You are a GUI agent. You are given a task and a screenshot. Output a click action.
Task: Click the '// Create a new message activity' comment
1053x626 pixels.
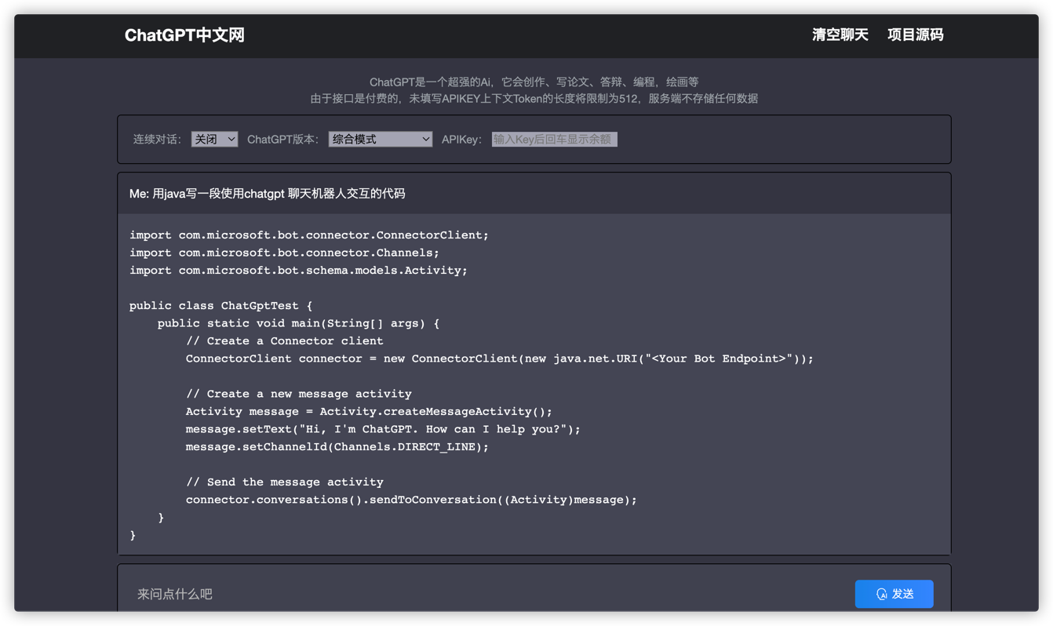298,394
